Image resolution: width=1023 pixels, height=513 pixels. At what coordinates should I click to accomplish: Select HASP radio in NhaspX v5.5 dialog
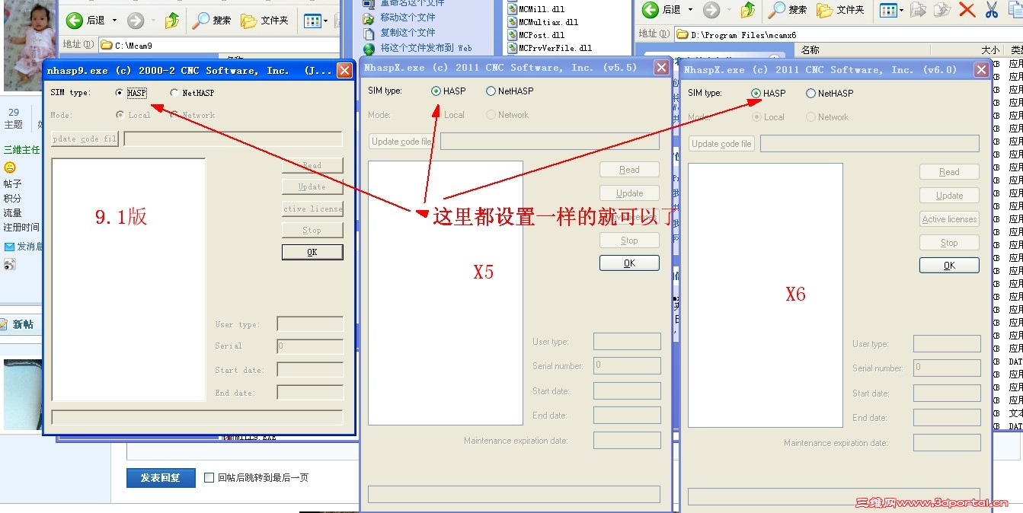(436, 91)
